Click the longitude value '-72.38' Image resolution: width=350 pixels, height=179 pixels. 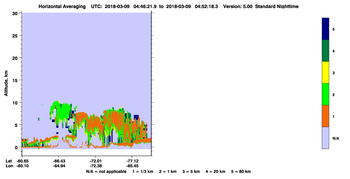click(95, 166)
